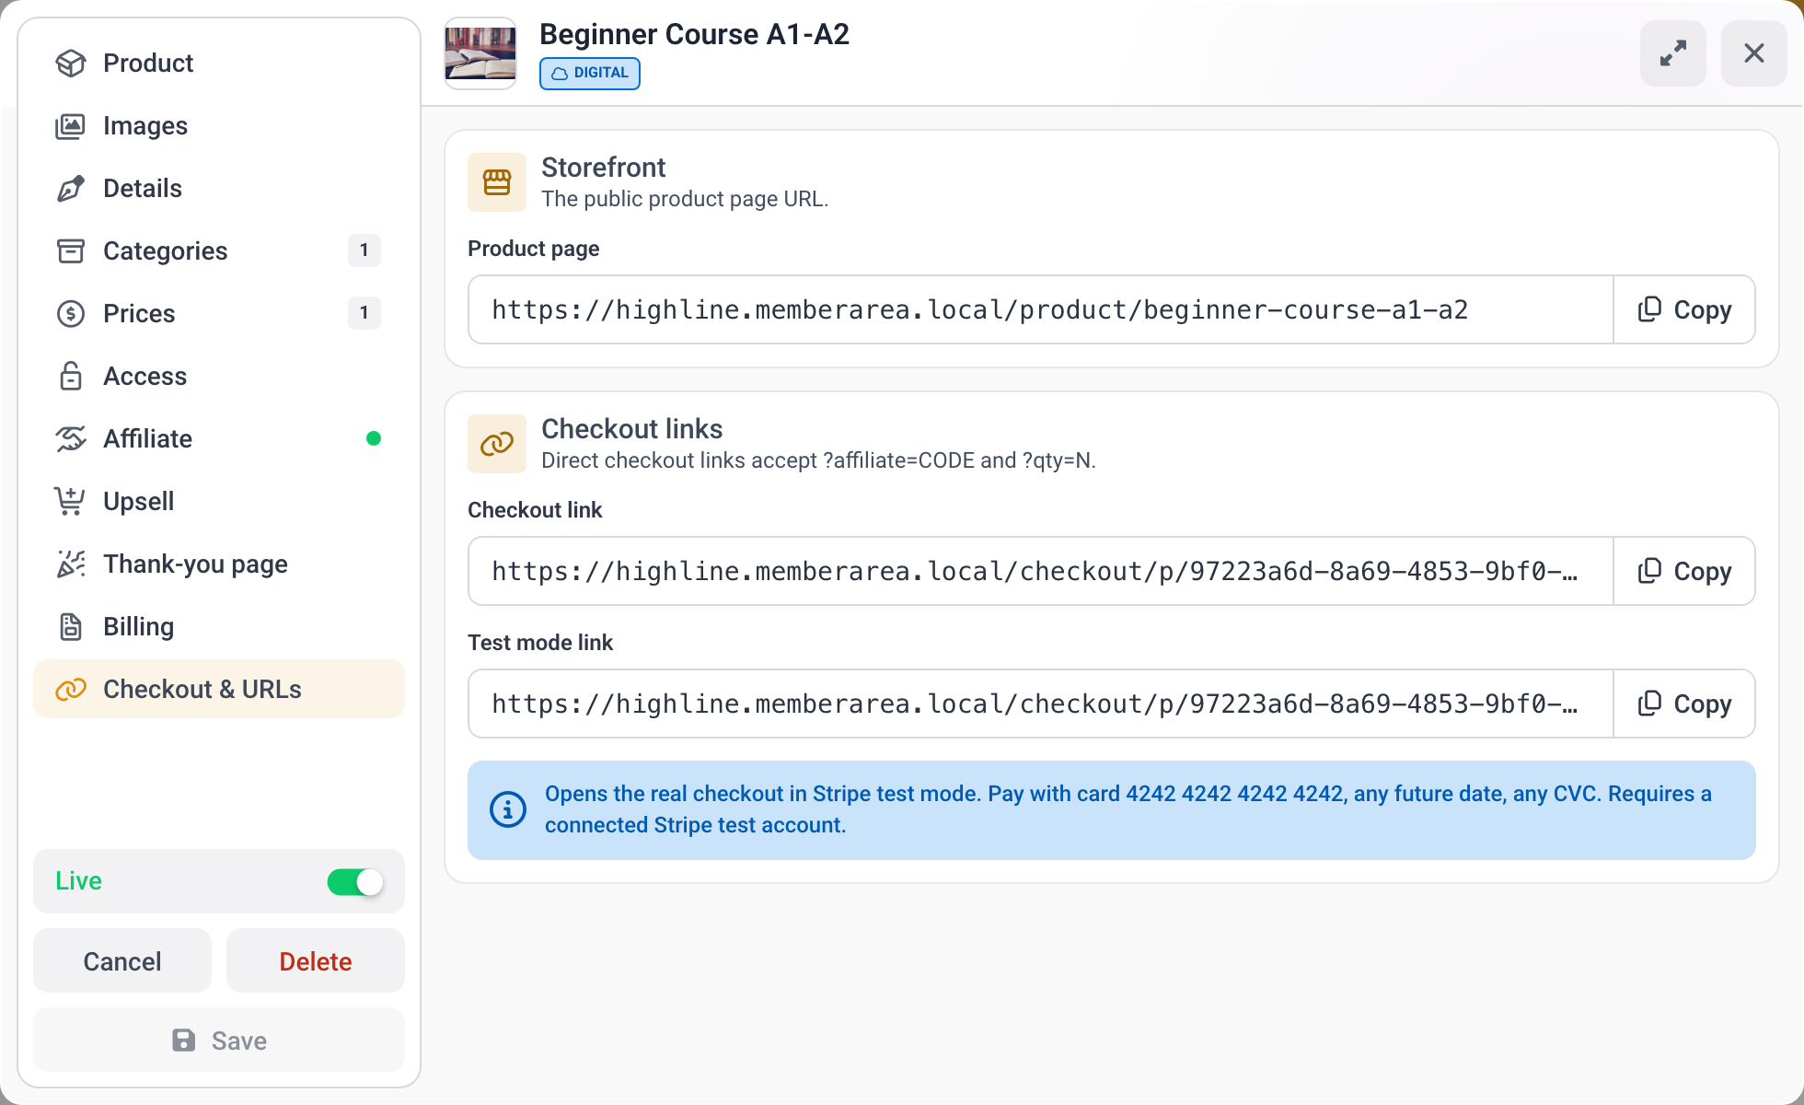Click the Test mode link URL field
The width and height of the screenshot is (1804, 1105).
(1041, 704)
